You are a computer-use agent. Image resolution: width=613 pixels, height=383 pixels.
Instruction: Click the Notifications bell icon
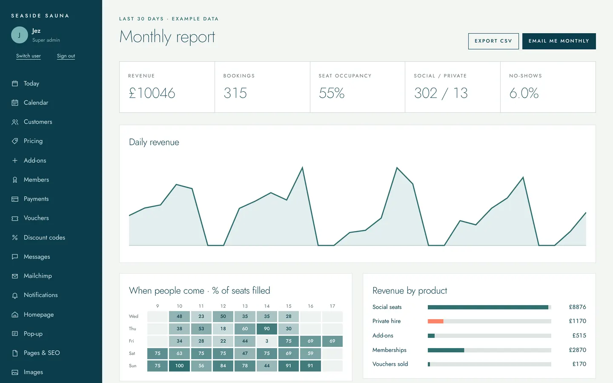tap(15, 295)
